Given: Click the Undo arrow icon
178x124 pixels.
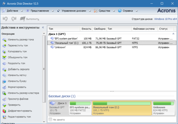Looking at the screenshot, I should (x=5, y=19).
